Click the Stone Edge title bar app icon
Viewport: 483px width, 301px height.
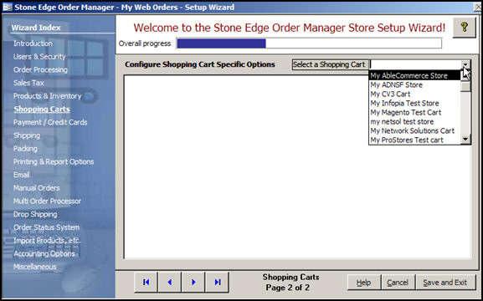8,7
